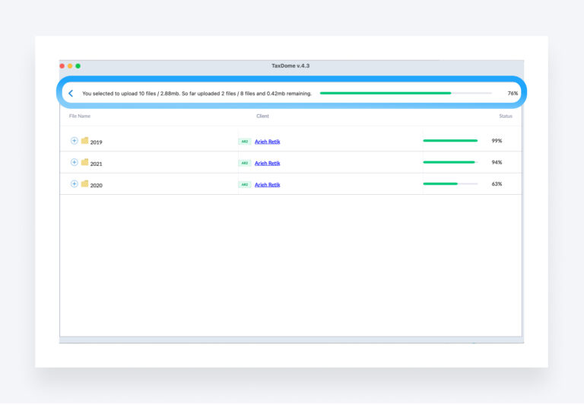Click the 63% status value
Screen dimensions: 584x408
[x=497, y=184]
